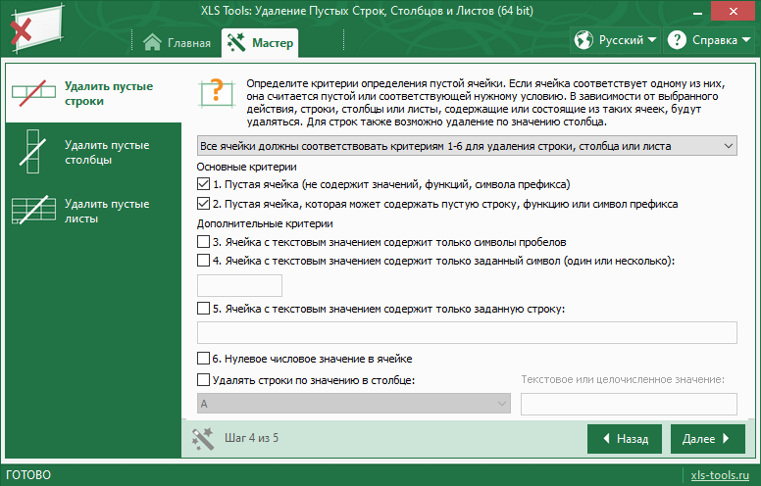Click the text or integer value field
Screen dimensions: 761x486
point(629,404)
